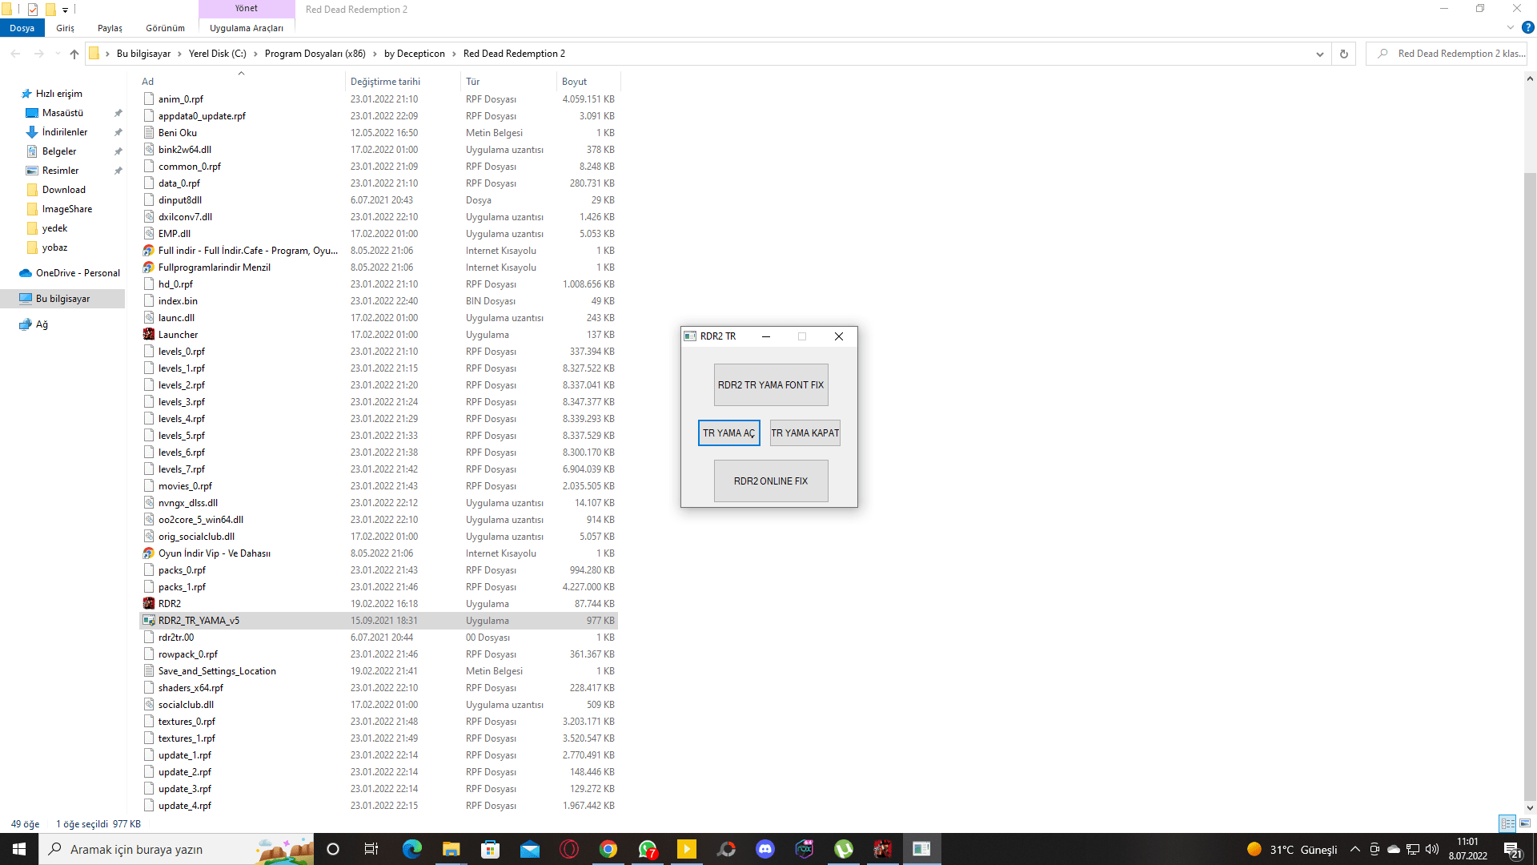Refresh the current folder view
This screenshot has width=1537, height=865.
tap(1344, 54)
